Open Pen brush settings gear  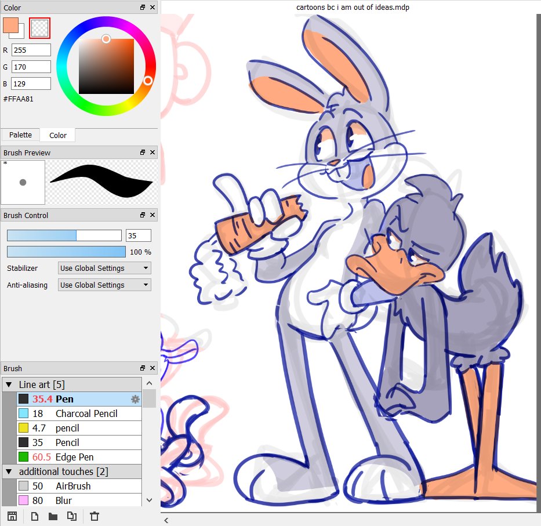coord(135,400)
